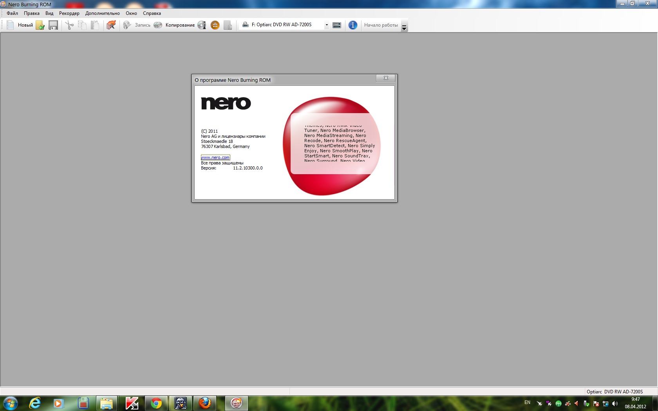
Task: Click the Show desktop strip
Action: [655, 403]
